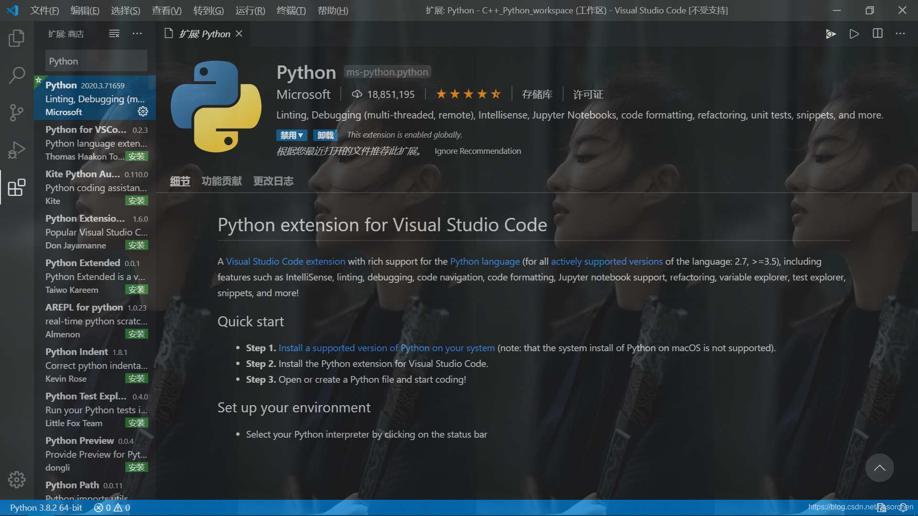This screenshot has width=918, height=516.
Task: Open the 禁用 disable dropdown
Action: [x=292, y=135]
